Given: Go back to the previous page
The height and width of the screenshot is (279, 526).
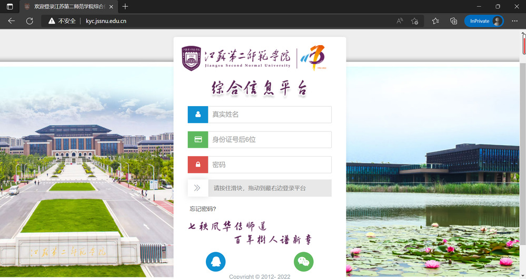Looking at the screenshot, I should [x=11, y=21].
